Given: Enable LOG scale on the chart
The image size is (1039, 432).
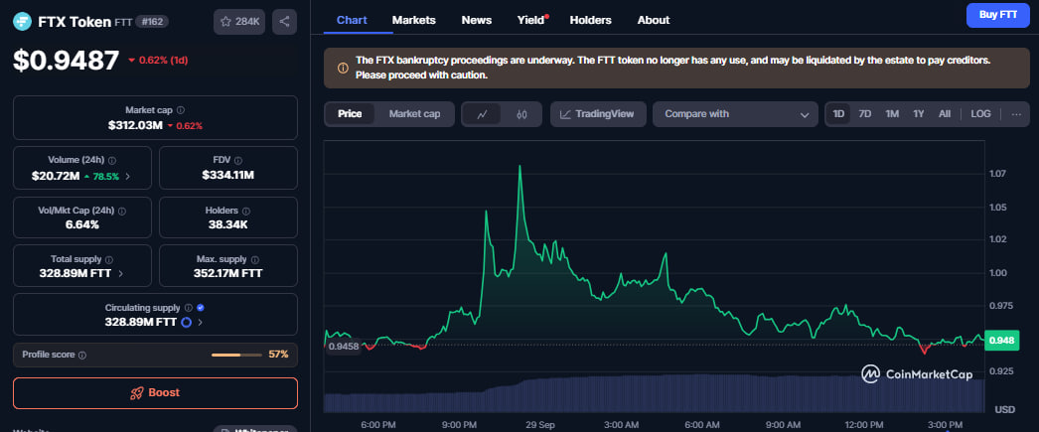Looking at the screenshot, I should pos(980,114).
